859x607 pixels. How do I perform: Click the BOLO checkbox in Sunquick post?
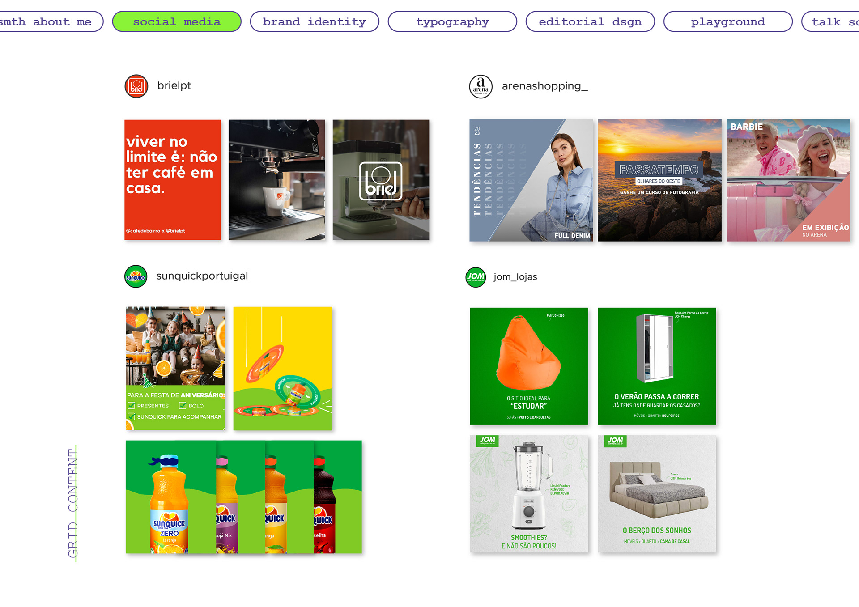(x=183, y=406)
